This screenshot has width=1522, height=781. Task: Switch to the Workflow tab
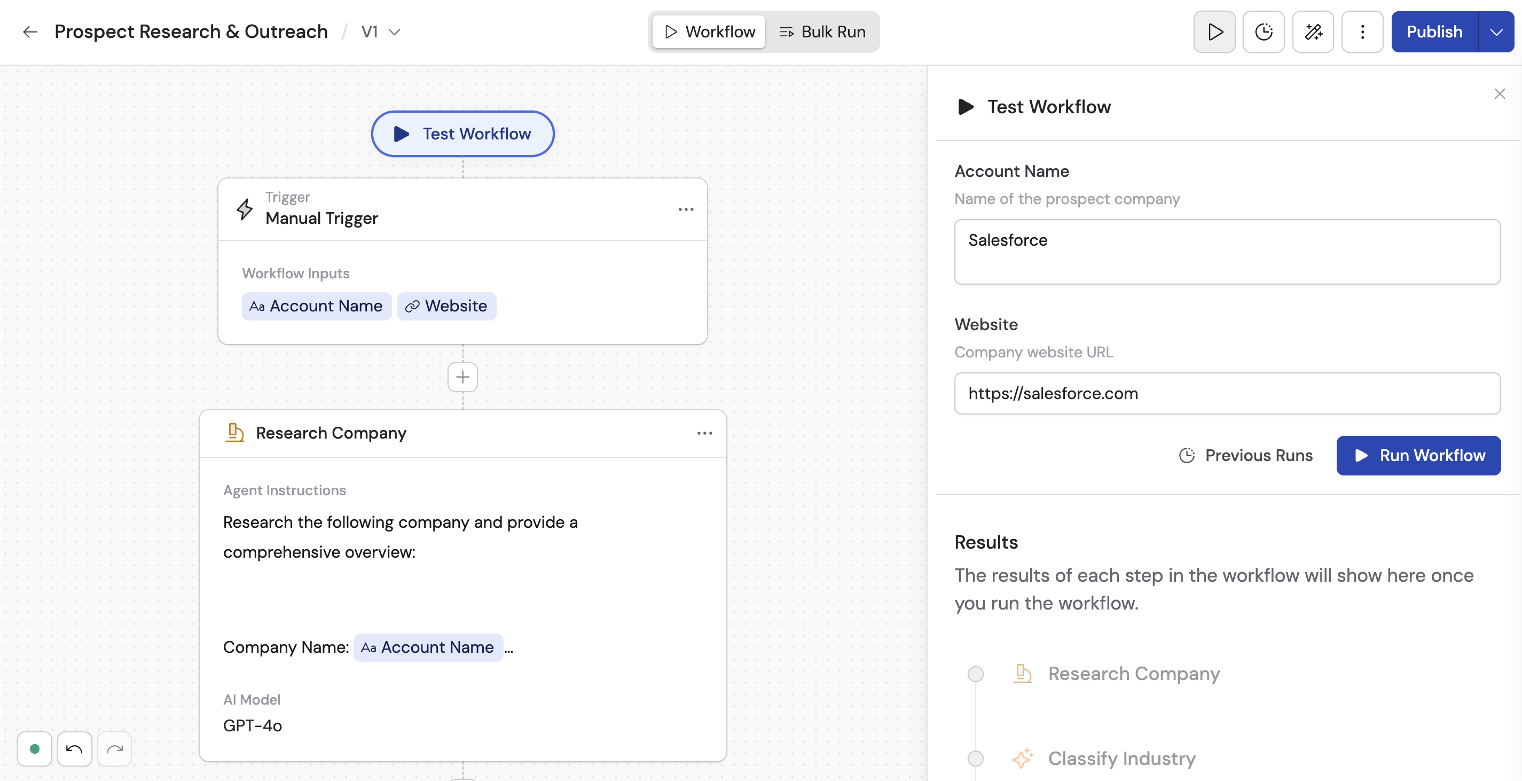tap(709, 32)
